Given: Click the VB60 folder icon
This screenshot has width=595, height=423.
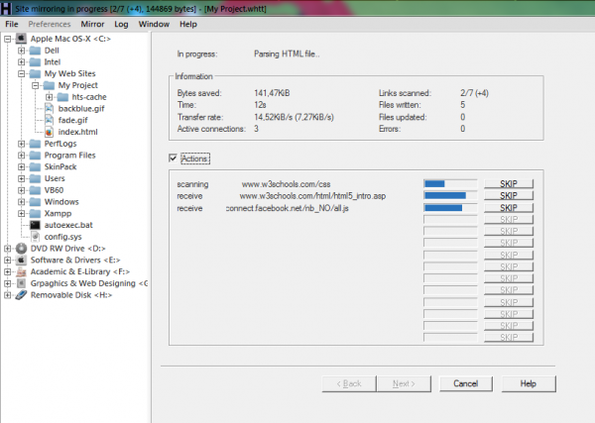Looking at the screenshot, I should click(36, 190).
